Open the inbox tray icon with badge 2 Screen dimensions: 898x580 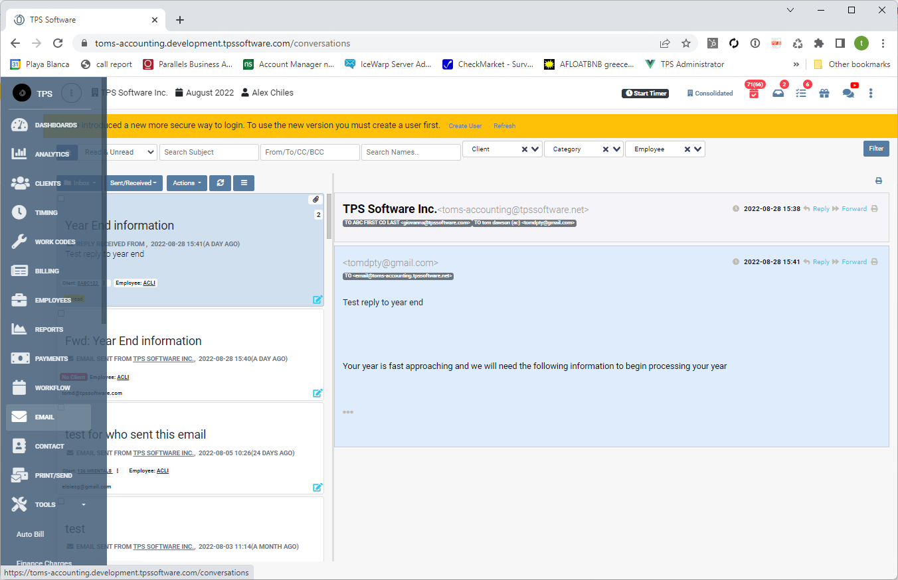pos(778,93)
